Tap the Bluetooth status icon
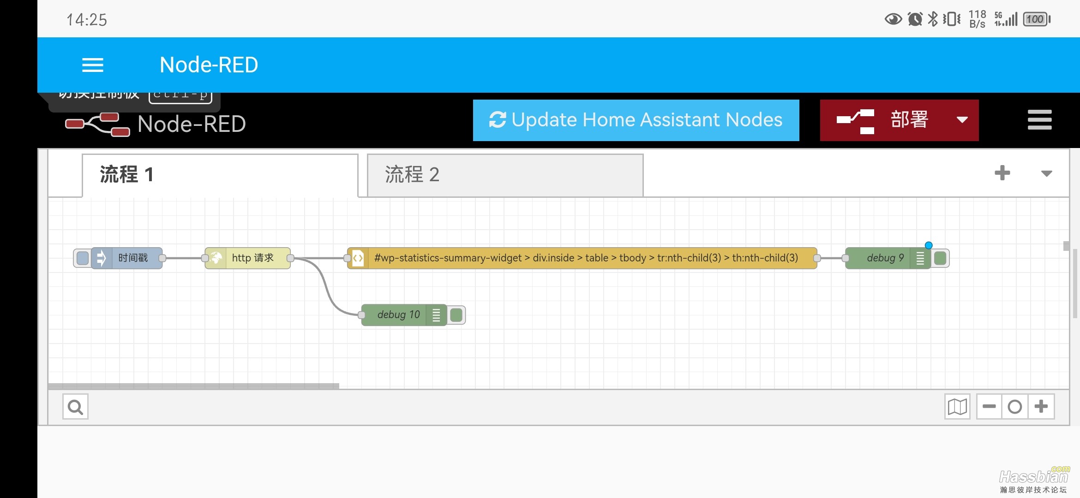The width and height of the screenshot is (1080, 498). coord(933,19)
